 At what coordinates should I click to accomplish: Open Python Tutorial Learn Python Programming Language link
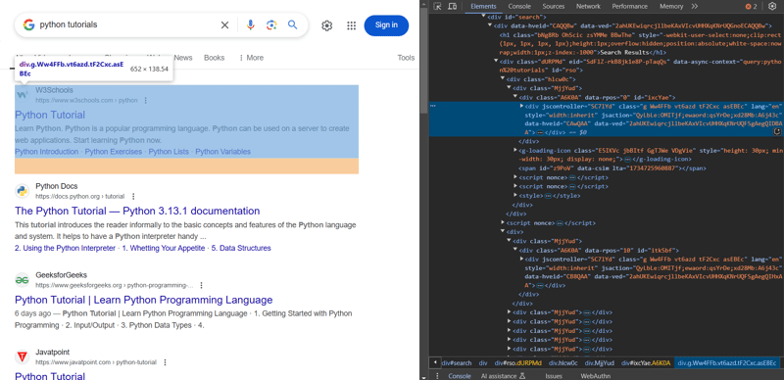[144, 300]
